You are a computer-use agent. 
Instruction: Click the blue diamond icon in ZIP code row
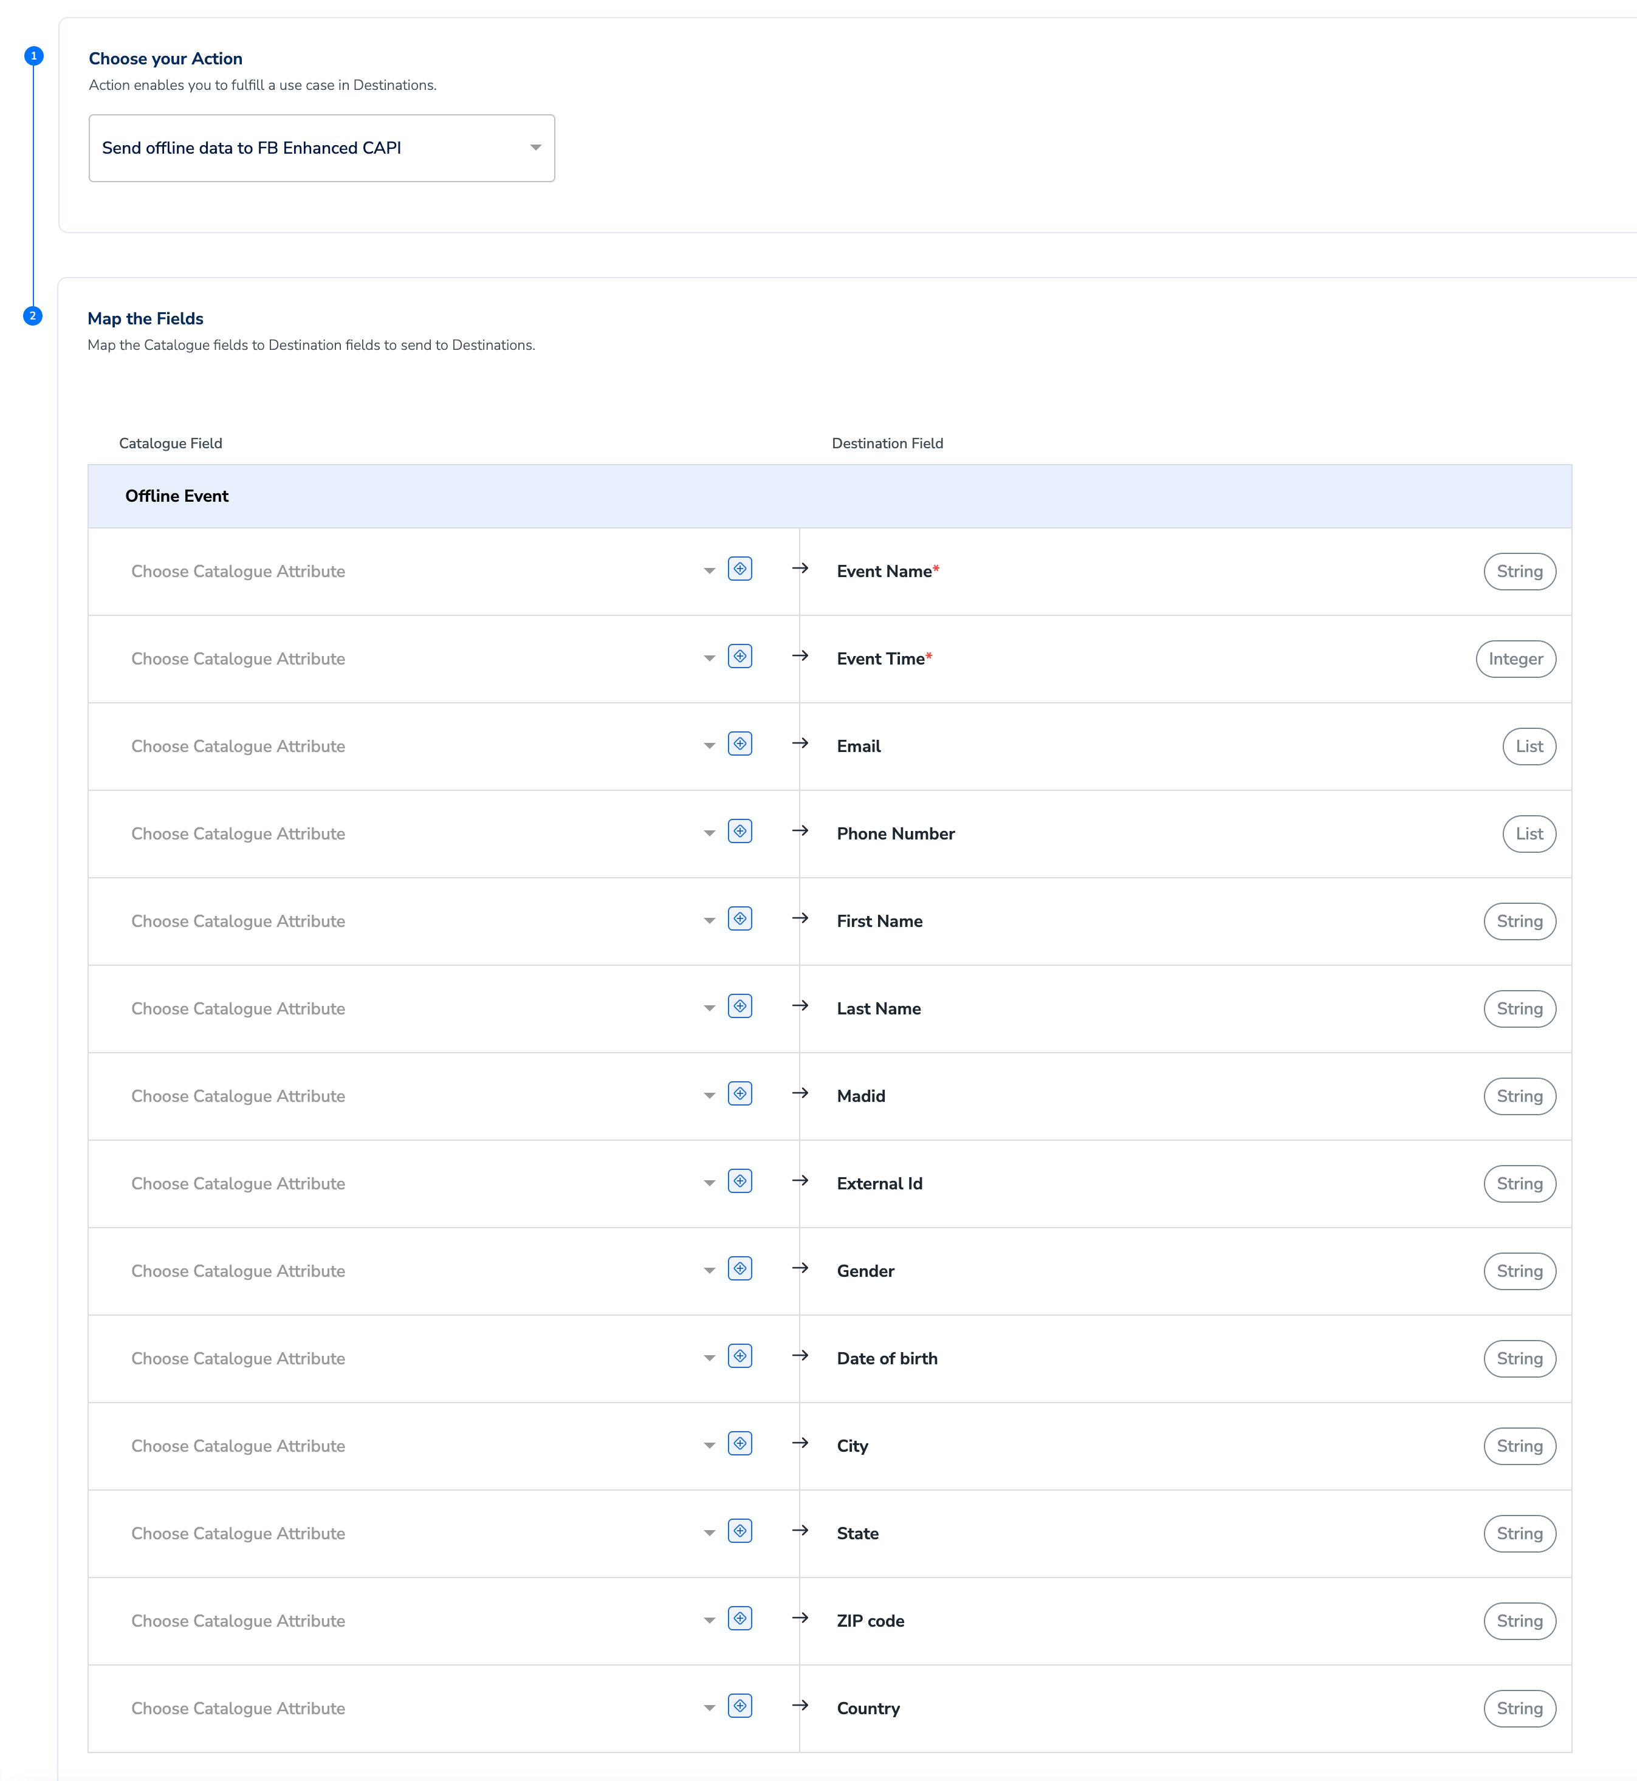[x=740, y=1618]
